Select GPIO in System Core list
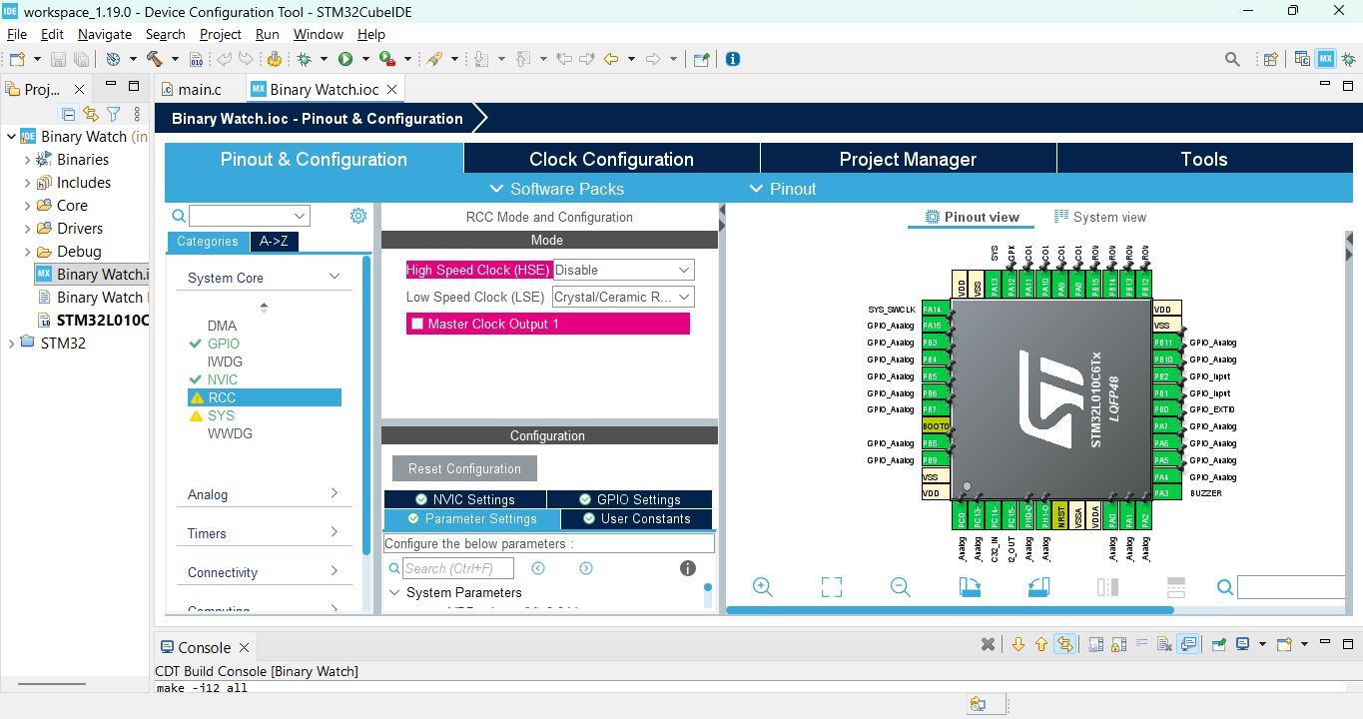This screenshot has height=719, width=1363. tap(224, 344)
